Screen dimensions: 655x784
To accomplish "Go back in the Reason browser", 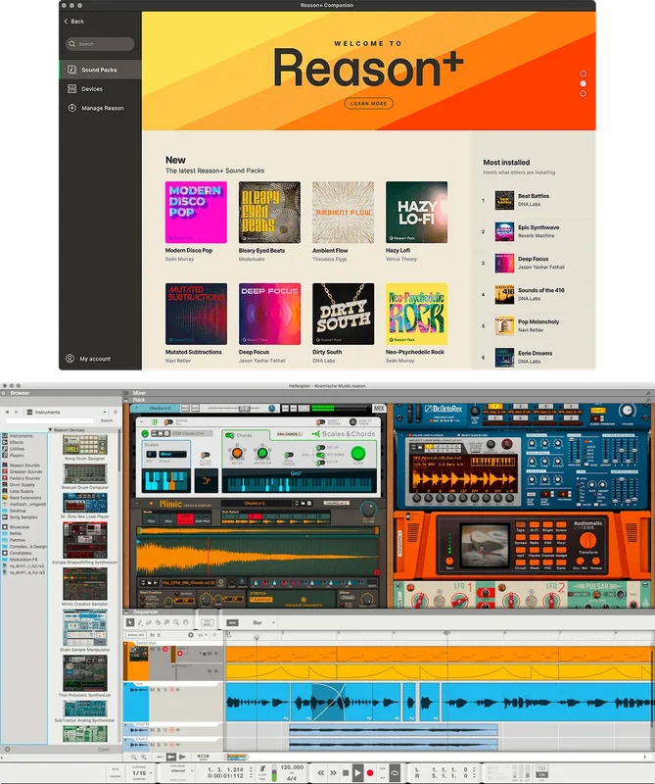I will click(x=7, y=412).
